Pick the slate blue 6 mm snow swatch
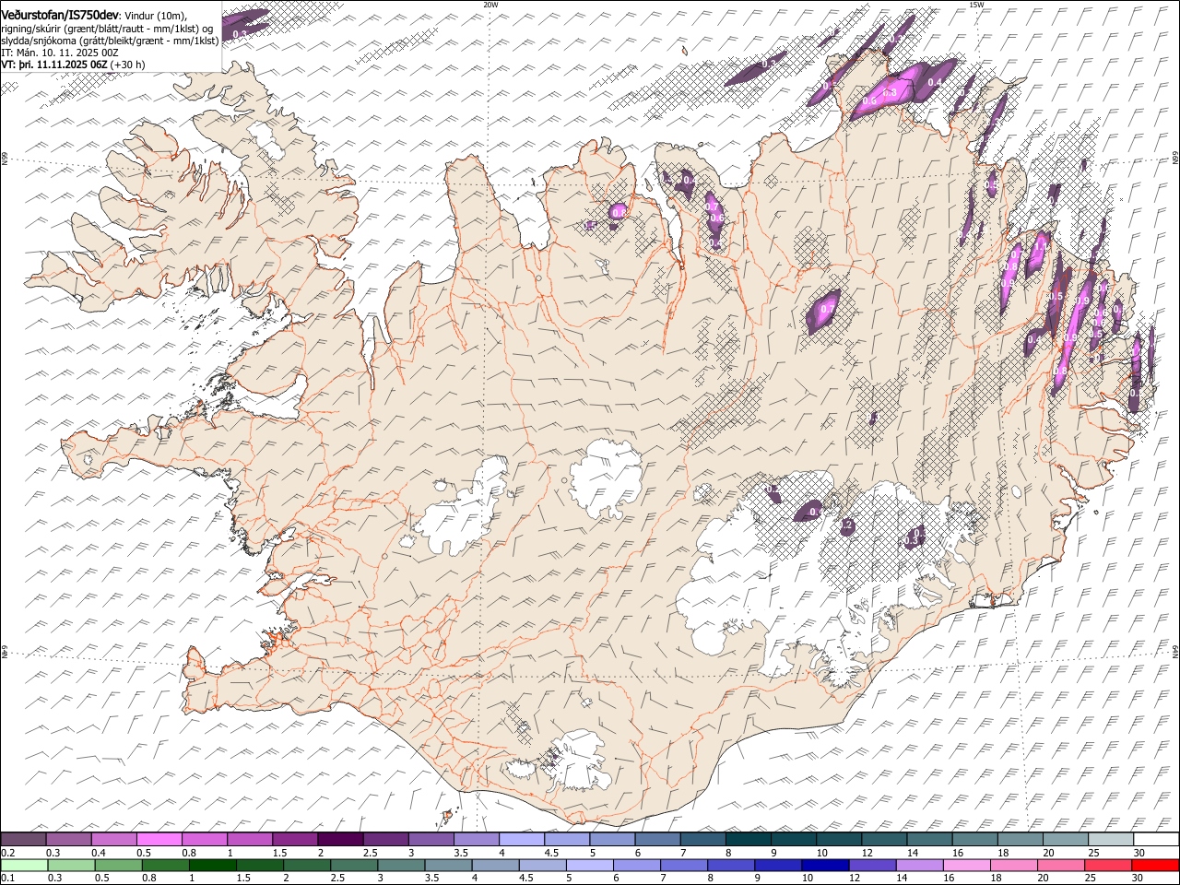 click(x=657, y=840)
